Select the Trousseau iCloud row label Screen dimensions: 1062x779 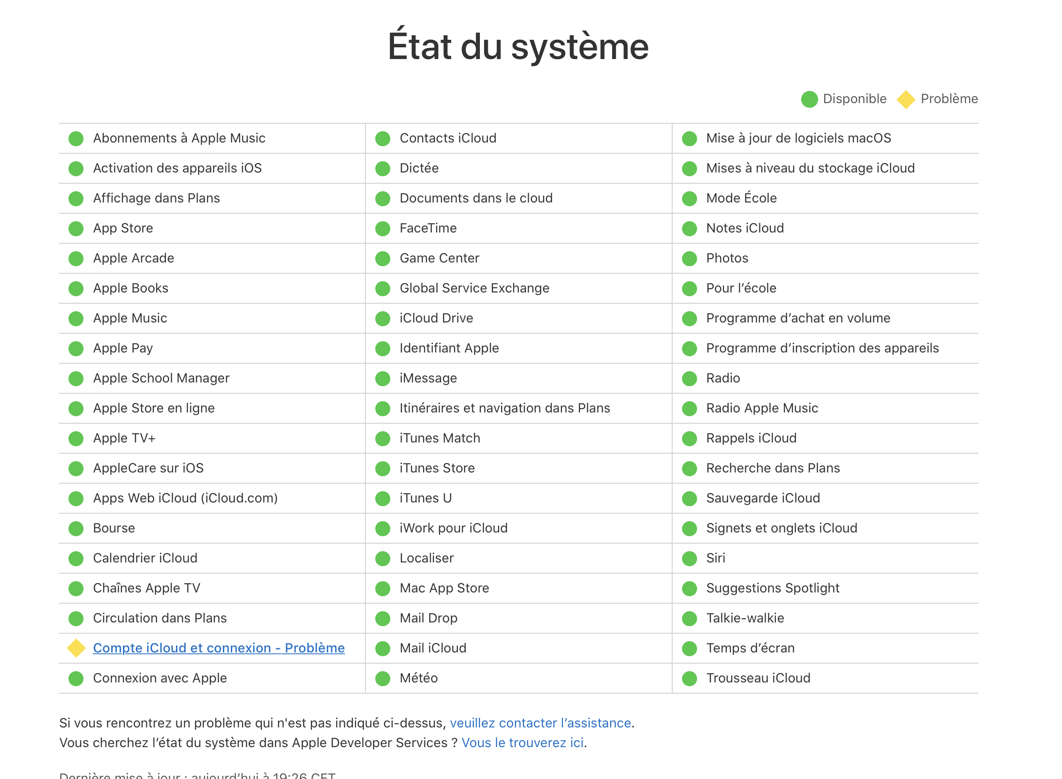(758, 678)
